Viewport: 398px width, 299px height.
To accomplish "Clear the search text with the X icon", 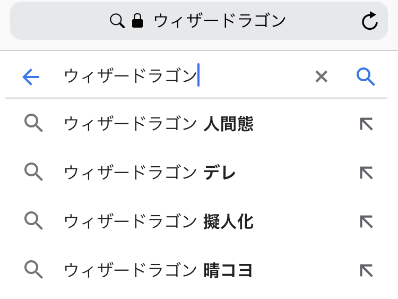I will tap(321, 78).
